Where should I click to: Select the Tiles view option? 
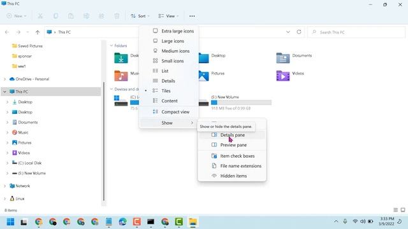pos(169,91)
